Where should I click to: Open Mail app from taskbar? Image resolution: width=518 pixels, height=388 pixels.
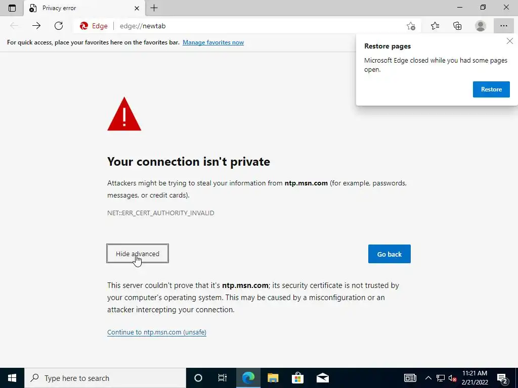pos(322,378)
